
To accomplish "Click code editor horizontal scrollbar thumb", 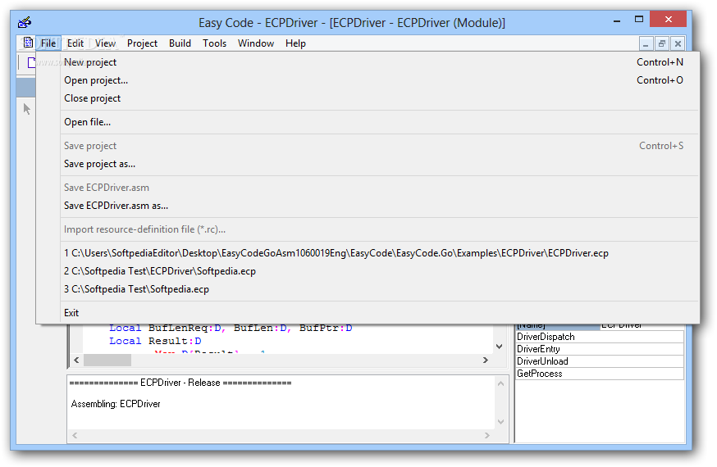I will 107,360.
